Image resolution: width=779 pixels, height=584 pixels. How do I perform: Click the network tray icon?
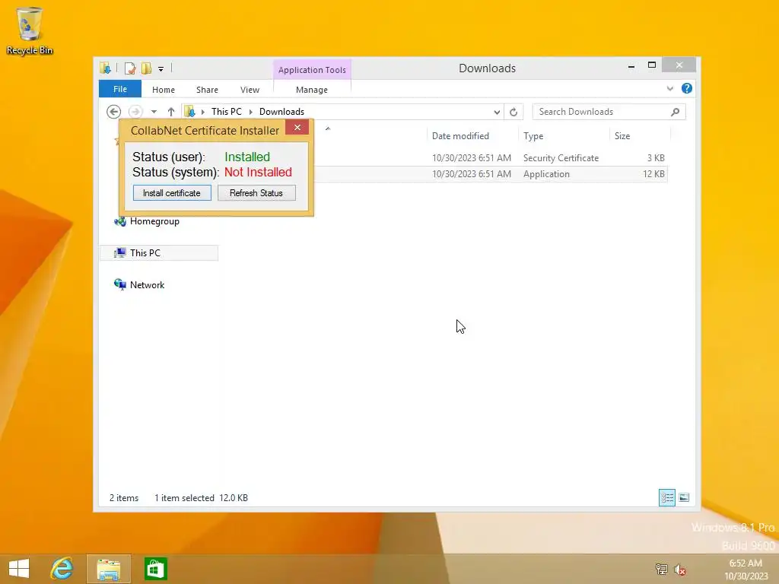661,569
